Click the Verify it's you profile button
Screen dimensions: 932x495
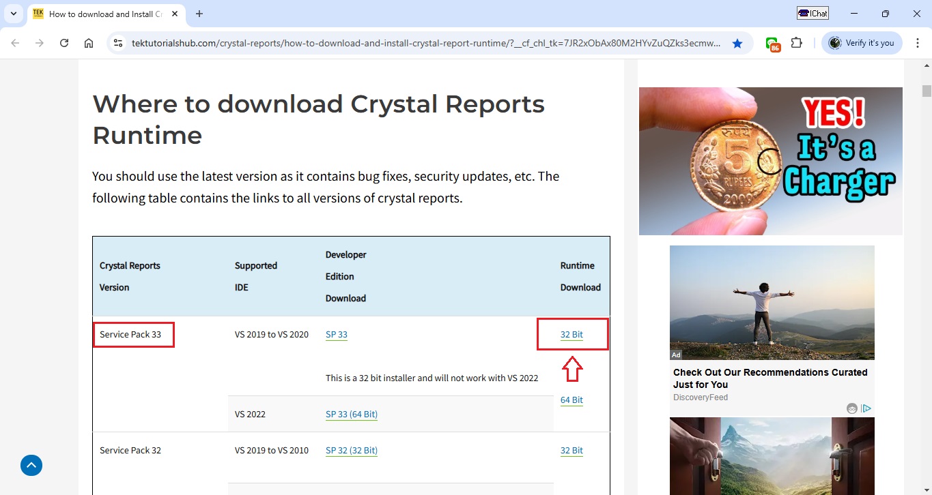coord(862,43)
